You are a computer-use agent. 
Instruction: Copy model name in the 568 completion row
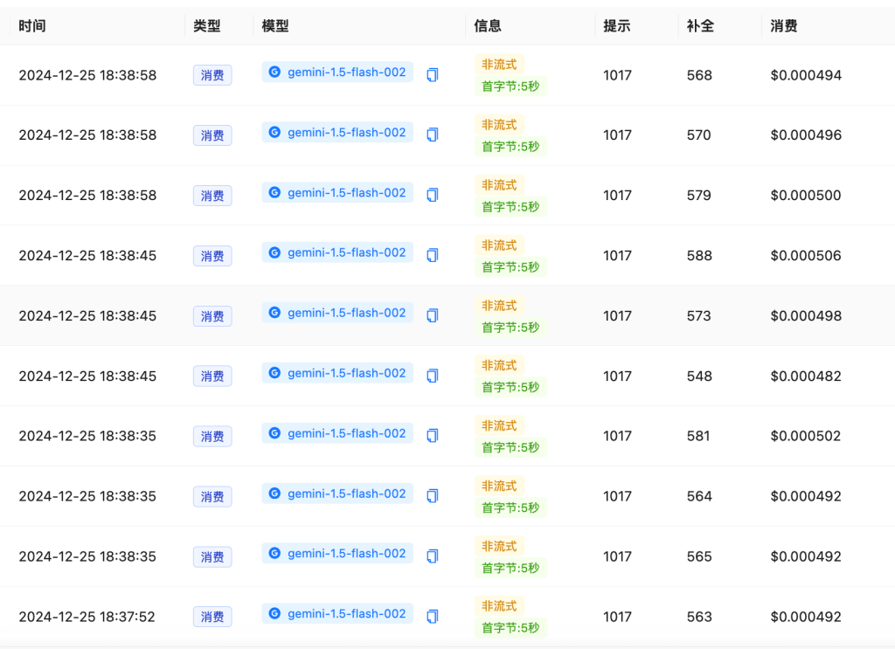point(432,75)
